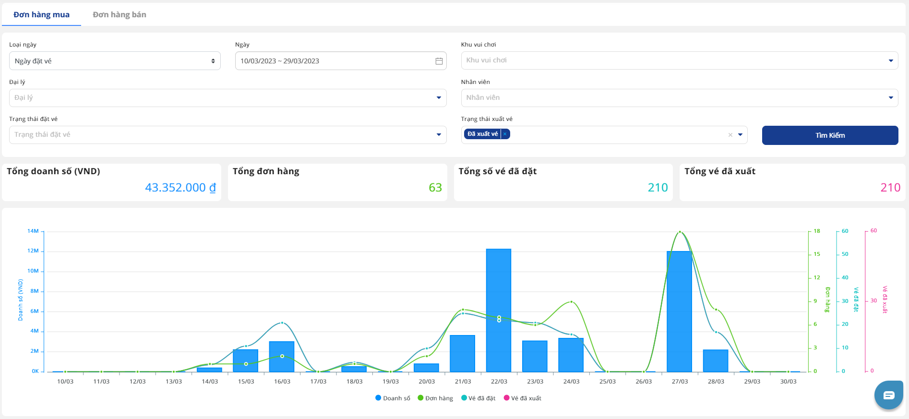Click the 15/03 revenue bar
The image size is (909, 419).
click(x=246, y=360)
